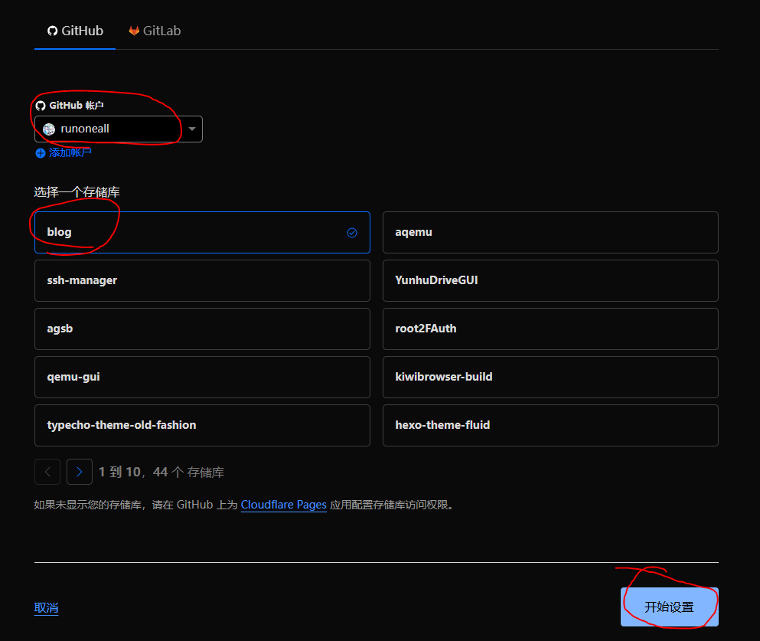
Task: Click the 添加帐户 link
Action: click(x=70, y=152)
